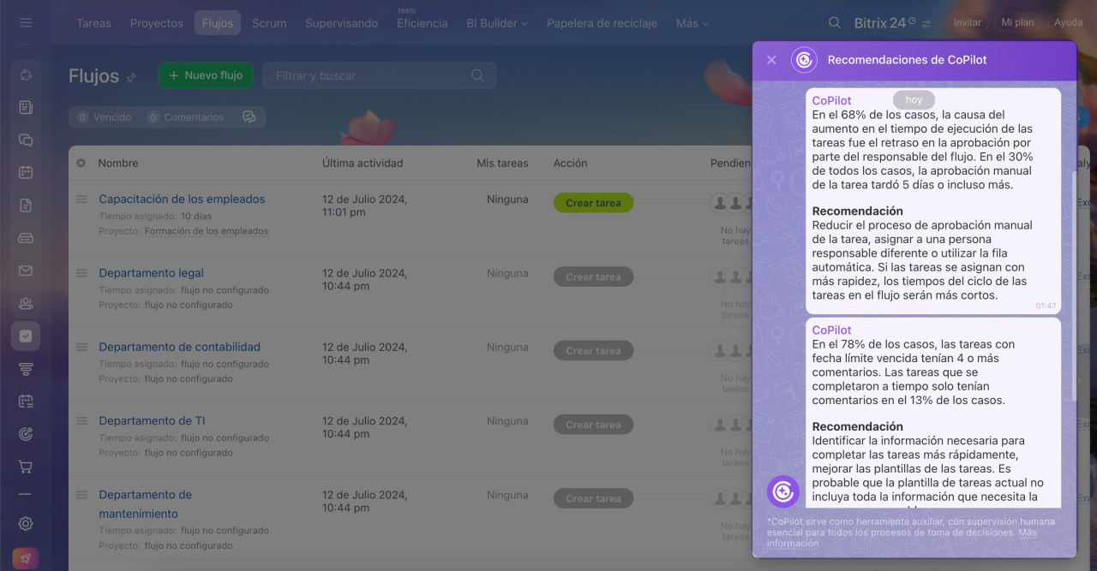The width and height of the screenshot is (1097, 571).
Task: Toggle the Comentarios counter filter
Action: coord(185,117)
